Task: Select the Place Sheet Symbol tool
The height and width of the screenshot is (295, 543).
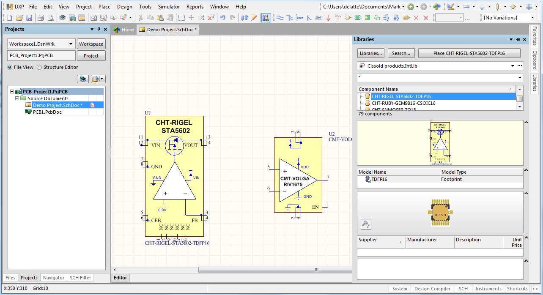Action: tap(358, 18)
